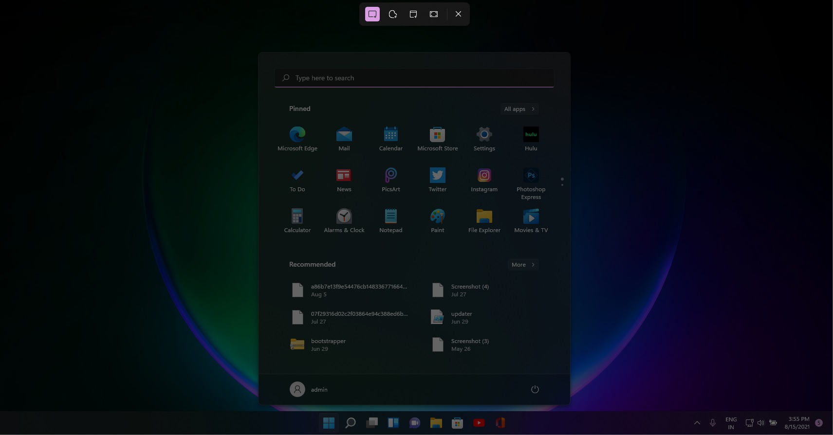Viewport: 833px width, 435px height.
Task: Open YouTube from the taskbar
Action: click(479, 423)
